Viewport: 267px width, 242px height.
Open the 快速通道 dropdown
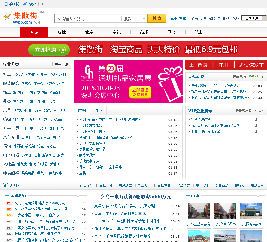(254, 18)
